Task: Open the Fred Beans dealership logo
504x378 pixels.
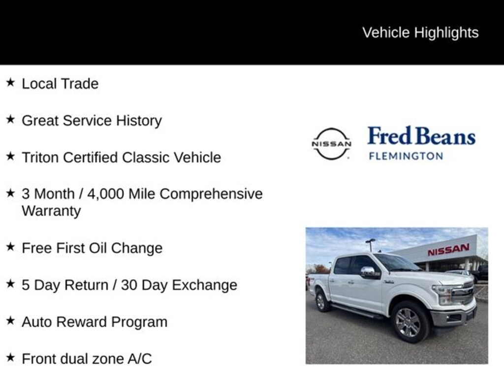Action: [x=421, y=136]
